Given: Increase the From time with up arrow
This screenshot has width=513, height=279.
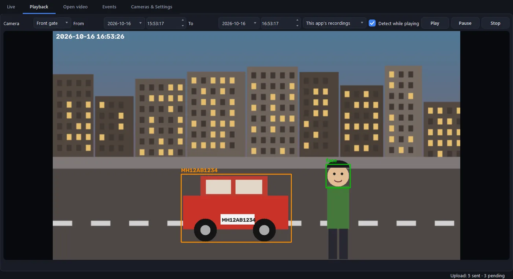Looking at the screenshot, I should click(x=183, y=20).
